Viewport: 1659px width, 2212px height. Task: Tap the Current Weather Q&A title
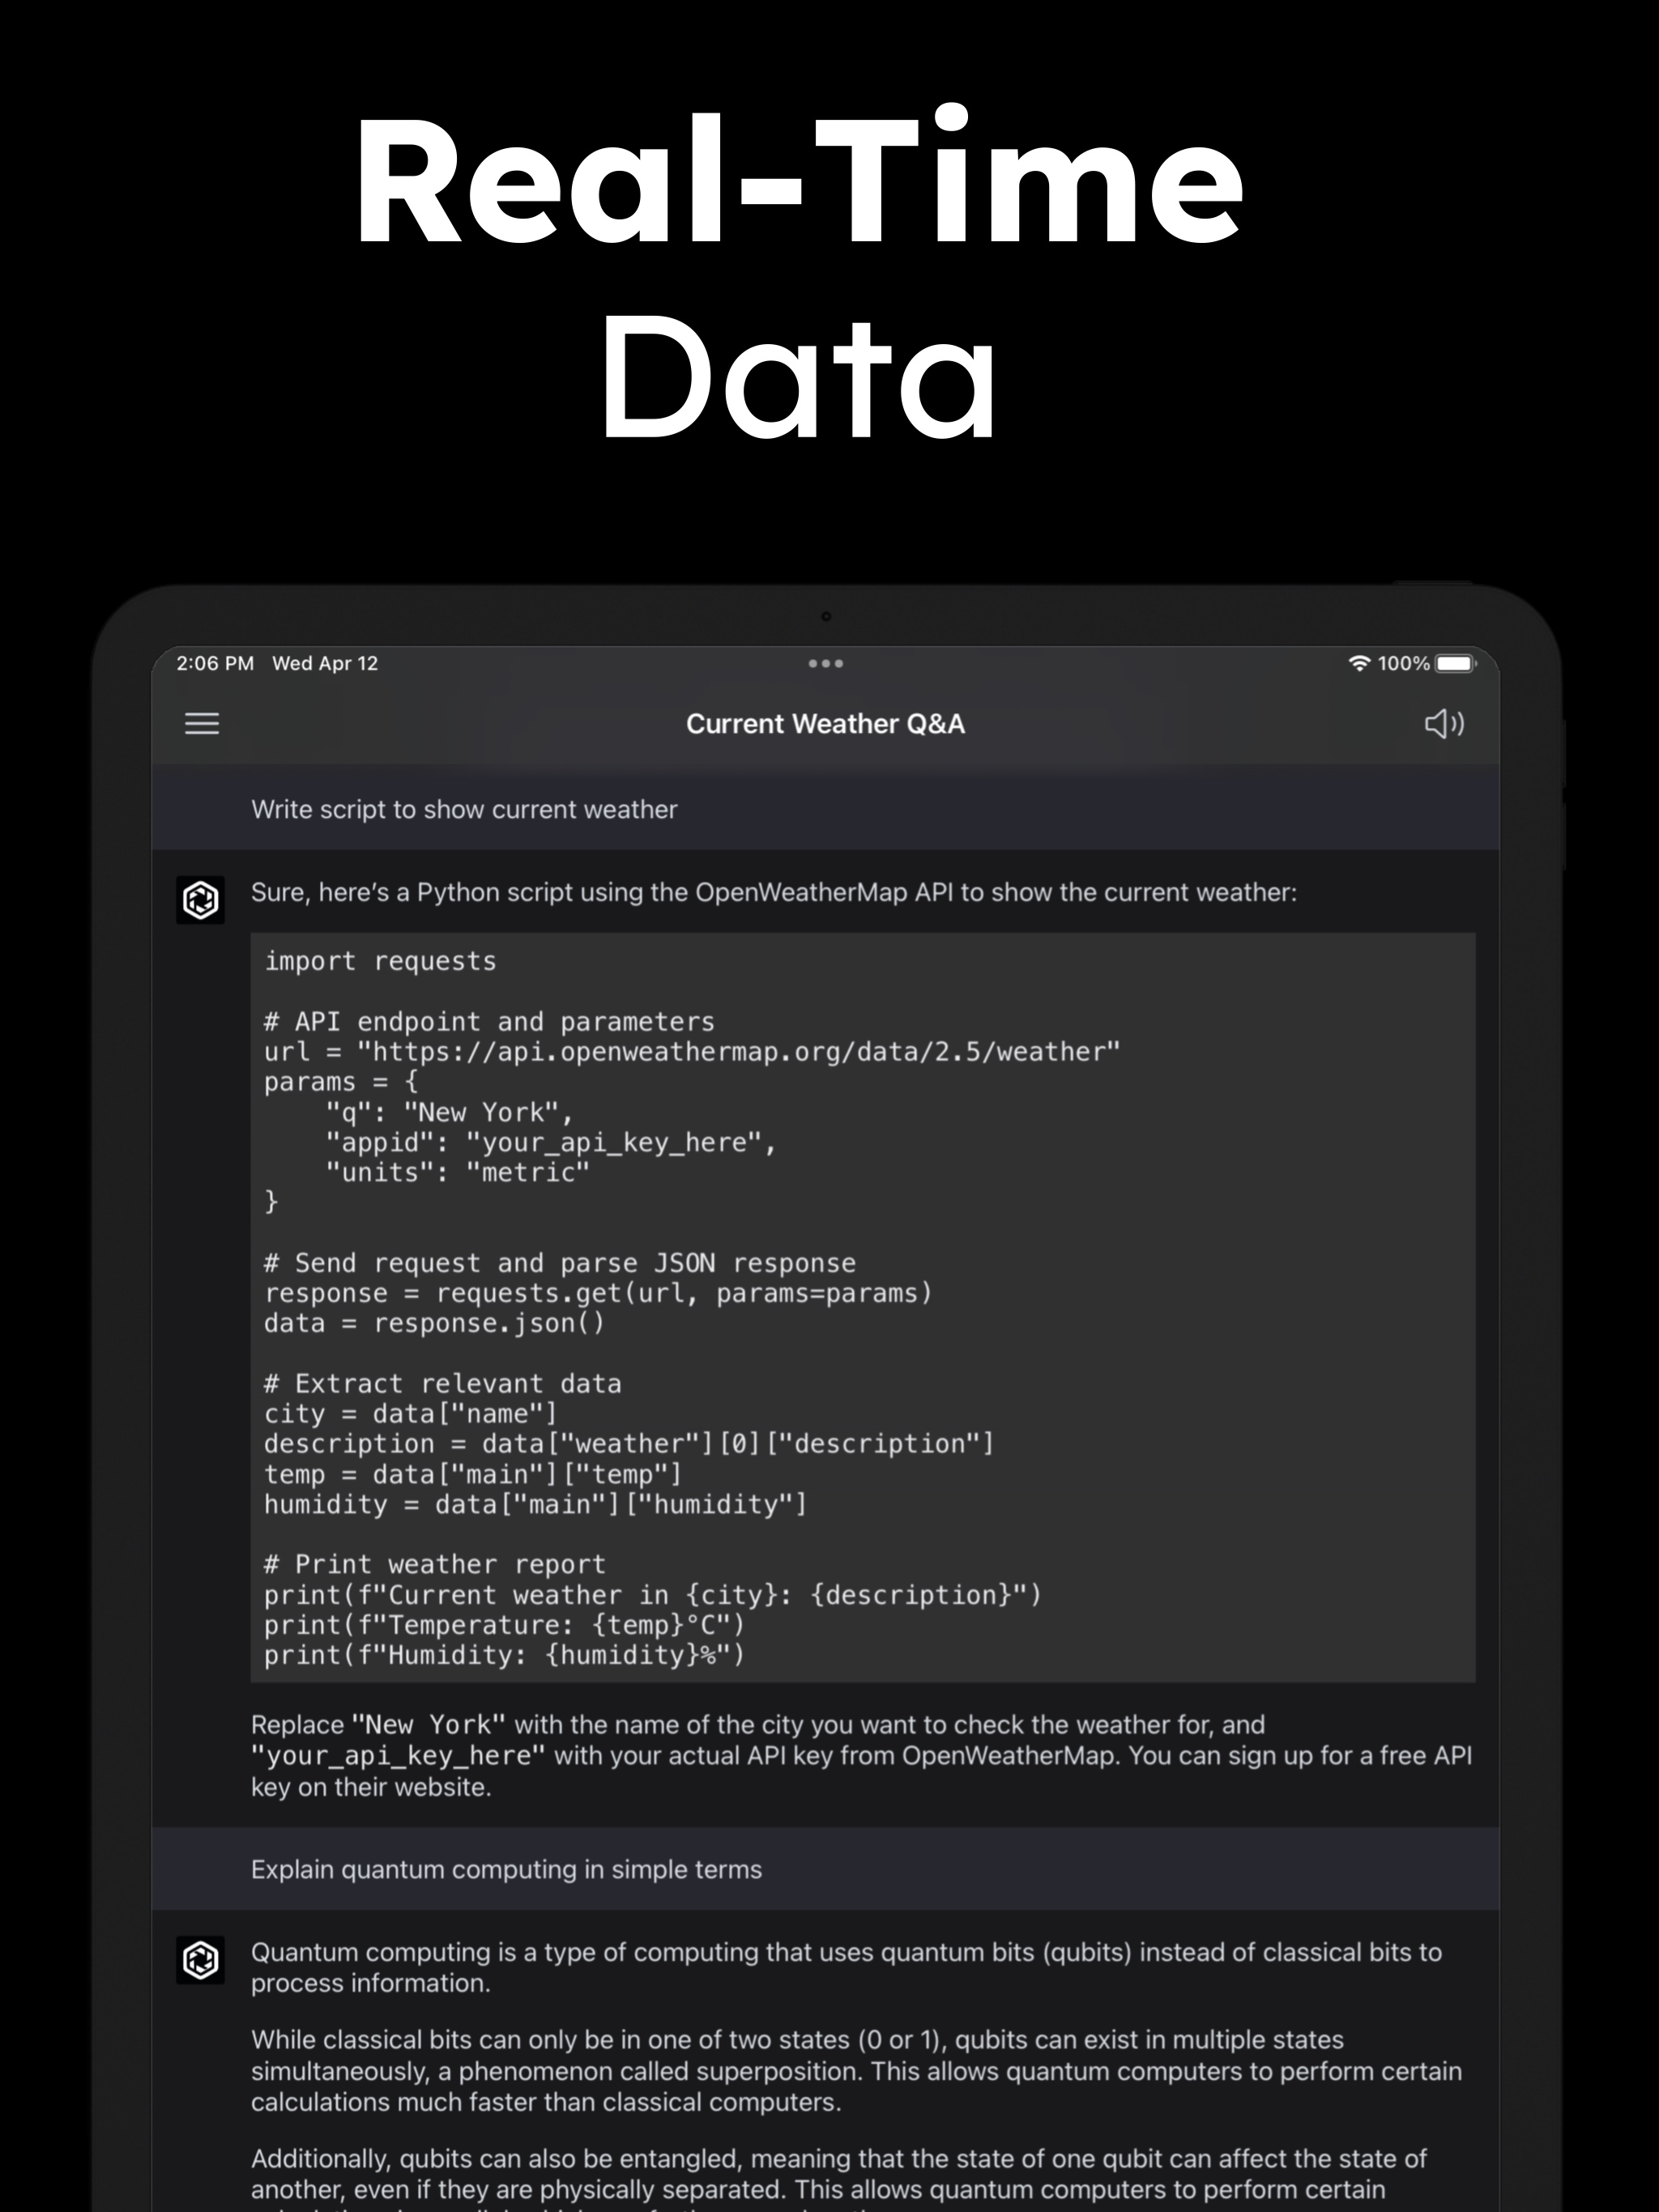(825, 723)
